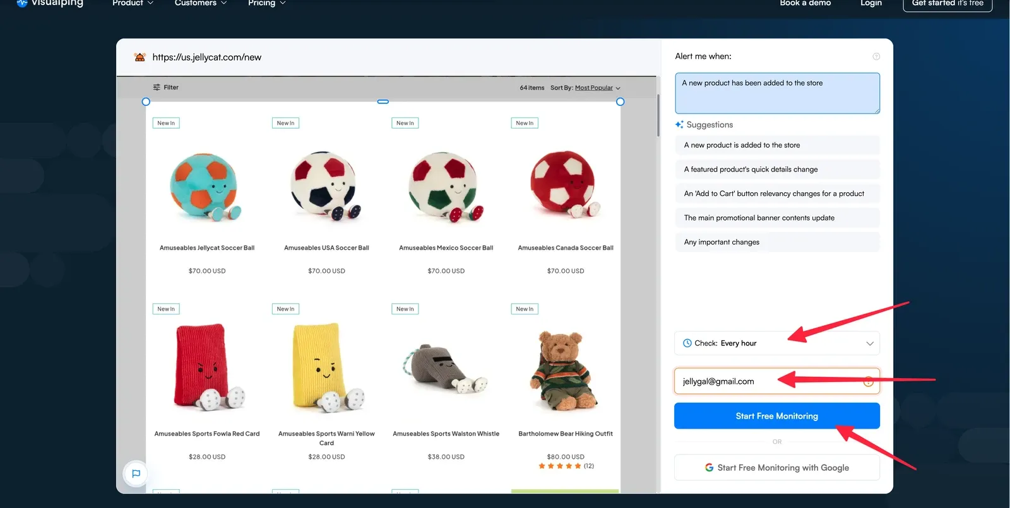The image size is (1010, 508).
Task: Click the Amuseables Jellycat Soccer Ball image
Action: 206,187
